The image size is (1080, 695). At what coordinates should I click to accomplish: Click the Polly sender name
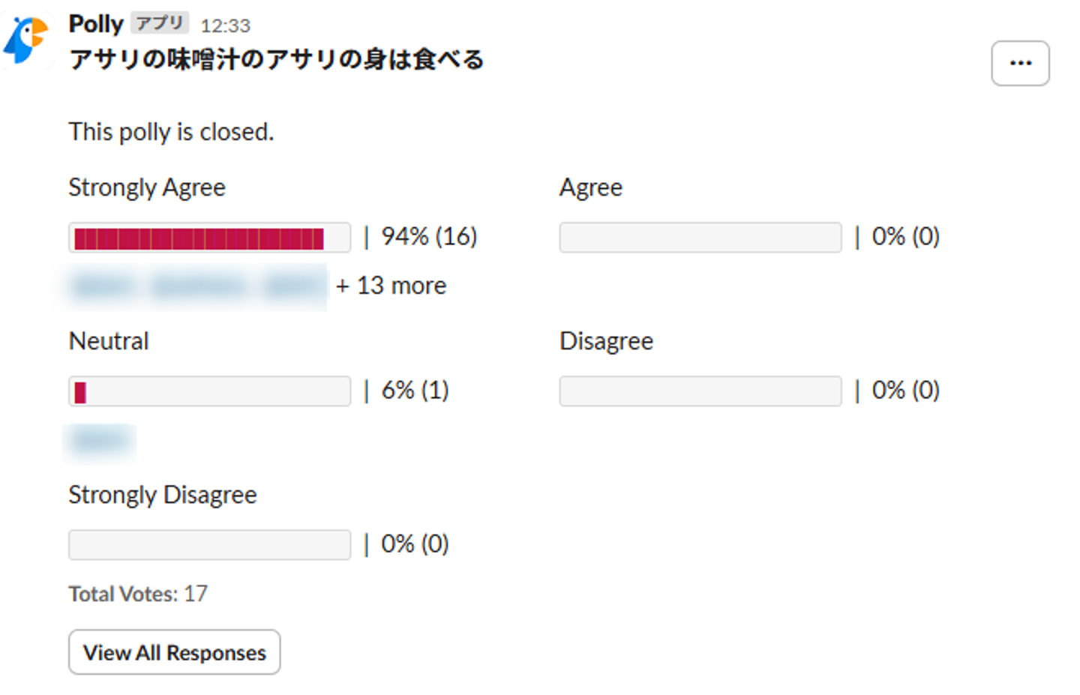(96, 24)
